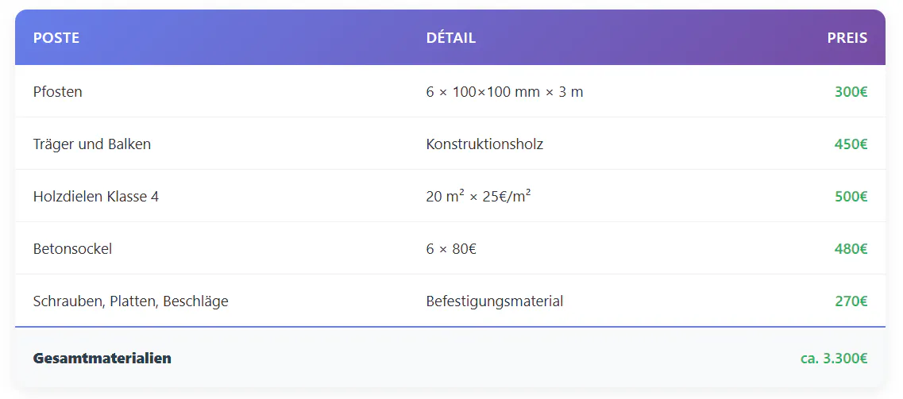
Task: Click the Träger und Balken cell
Action: pos(92,144)
